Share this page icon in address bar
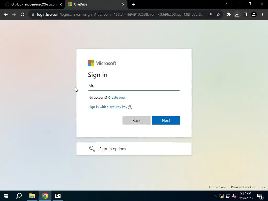268x201 pixels. [210, 15]
